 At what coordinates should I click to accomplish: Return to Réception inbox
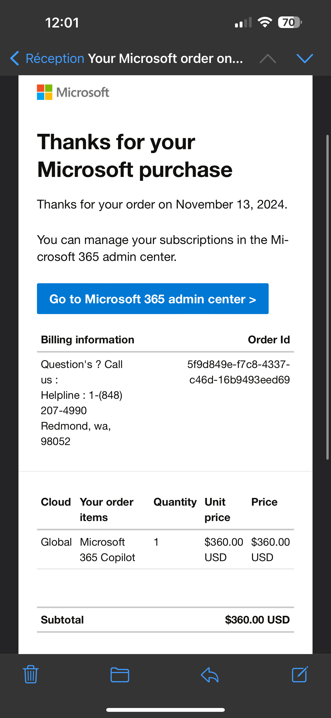click(55, 59)
